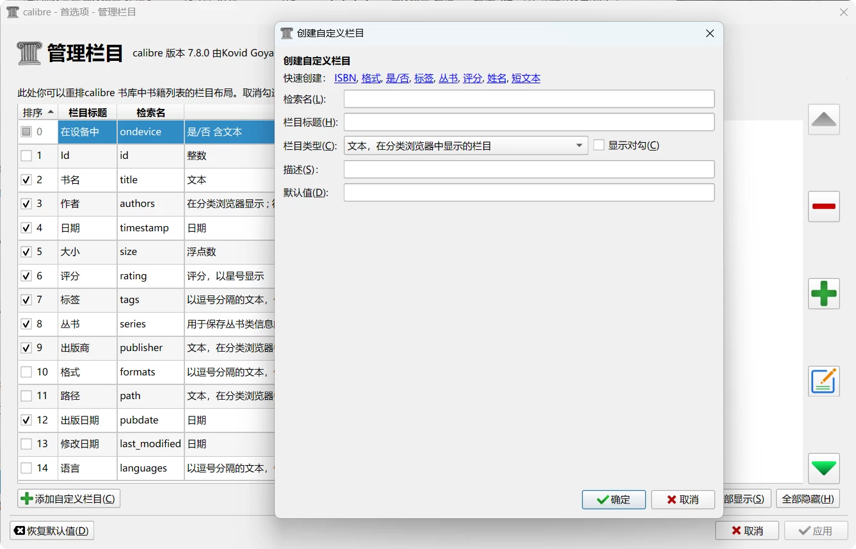This screenshot has height=549, width=856.
Task: Quick create a 姓名 column
Action: 497,78
